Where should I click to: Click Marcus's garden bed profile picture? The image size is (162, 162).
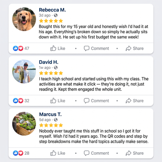click(x=24, y=124)
